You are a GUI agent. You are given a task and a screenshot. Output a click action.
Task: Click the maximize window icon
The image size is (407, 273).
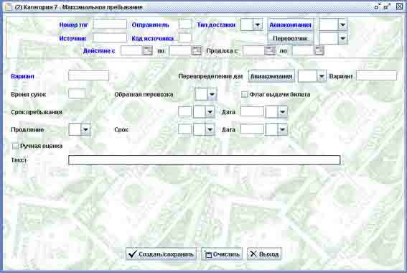pos(387,6)
